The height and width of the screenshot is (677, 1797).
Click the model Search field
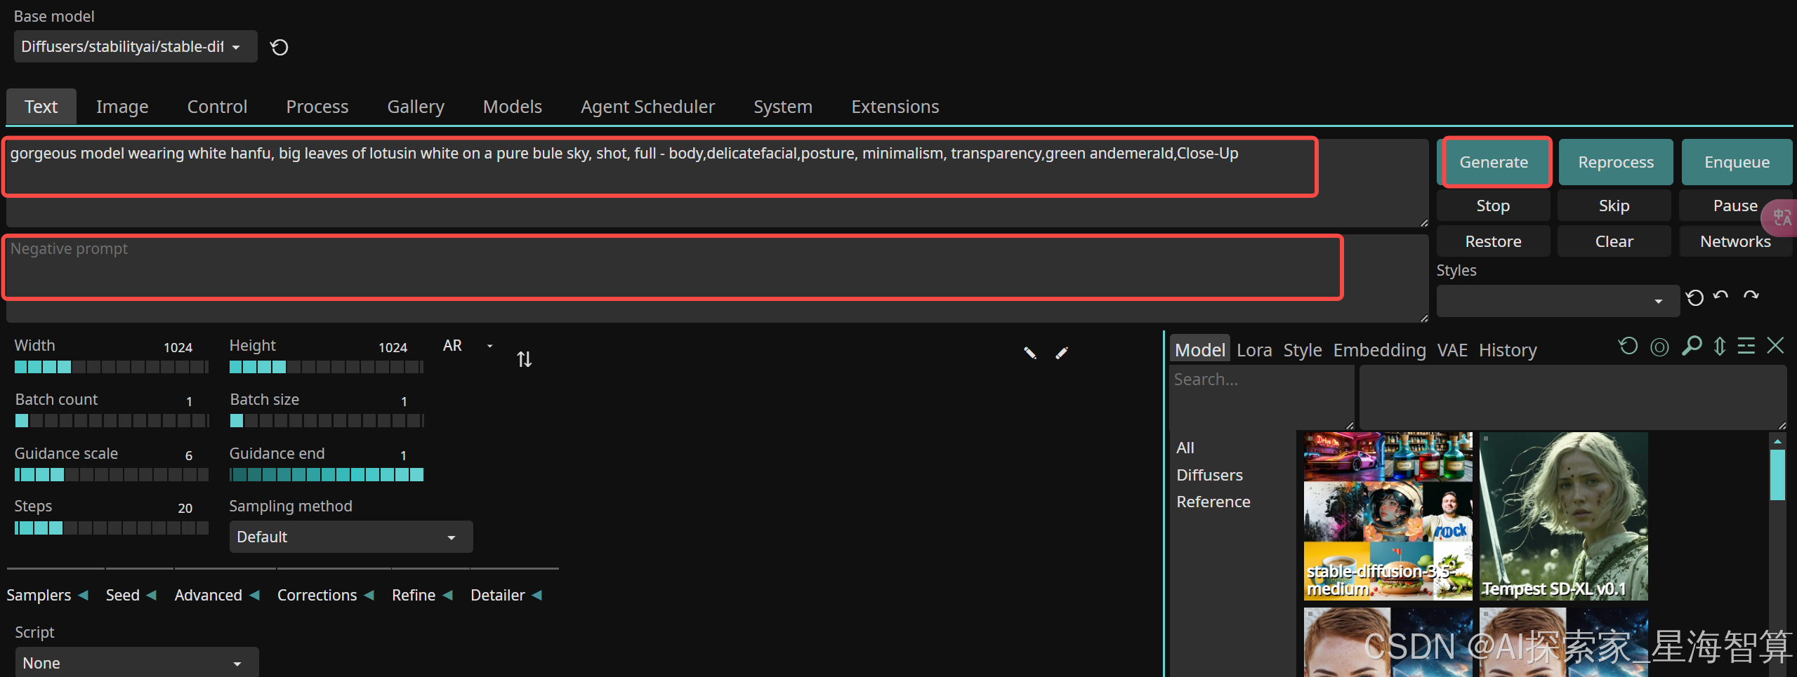(x=1261, y=397)
